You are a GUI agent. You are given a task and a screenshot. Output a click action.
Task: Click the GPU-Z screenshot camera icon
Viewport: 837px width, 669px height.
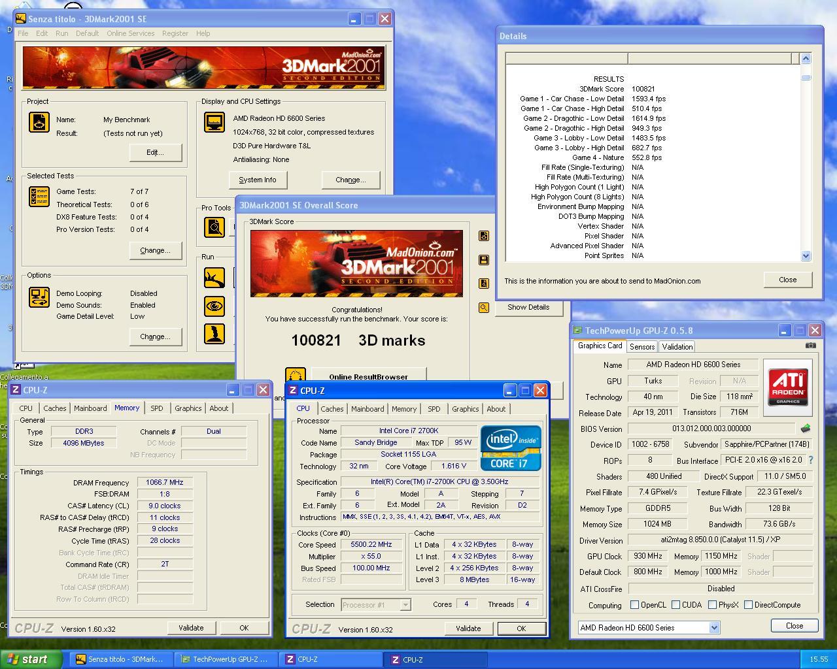click(x=811, y=346)
